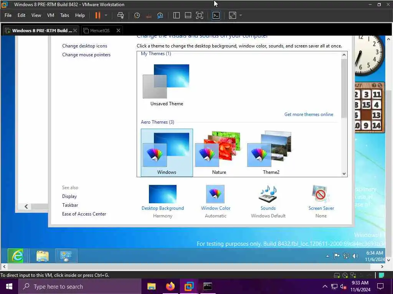Screen dimensions: 393x294
Task: Open the power options dropdown arrow next to pause
Action: [x=106, y=15]
